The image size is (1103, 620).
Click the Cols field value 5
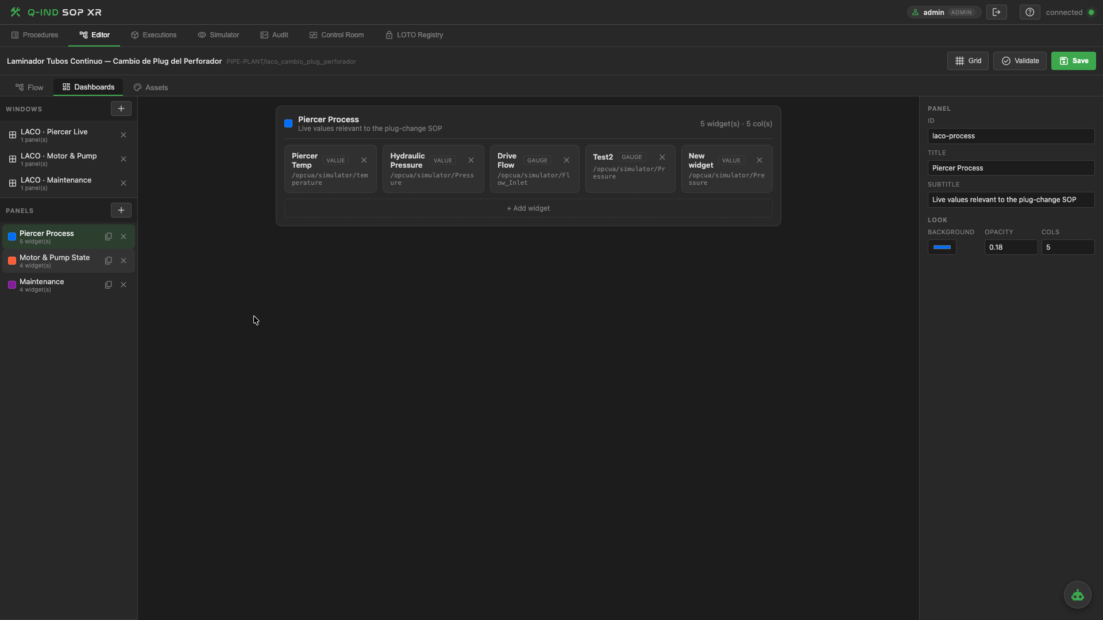coord(1068,247)
